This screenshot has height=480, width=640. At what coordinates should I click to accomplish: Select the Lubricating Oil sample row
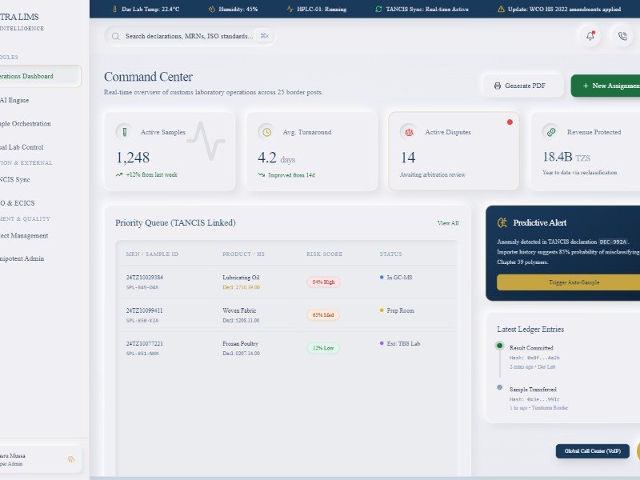coord(288,282)
